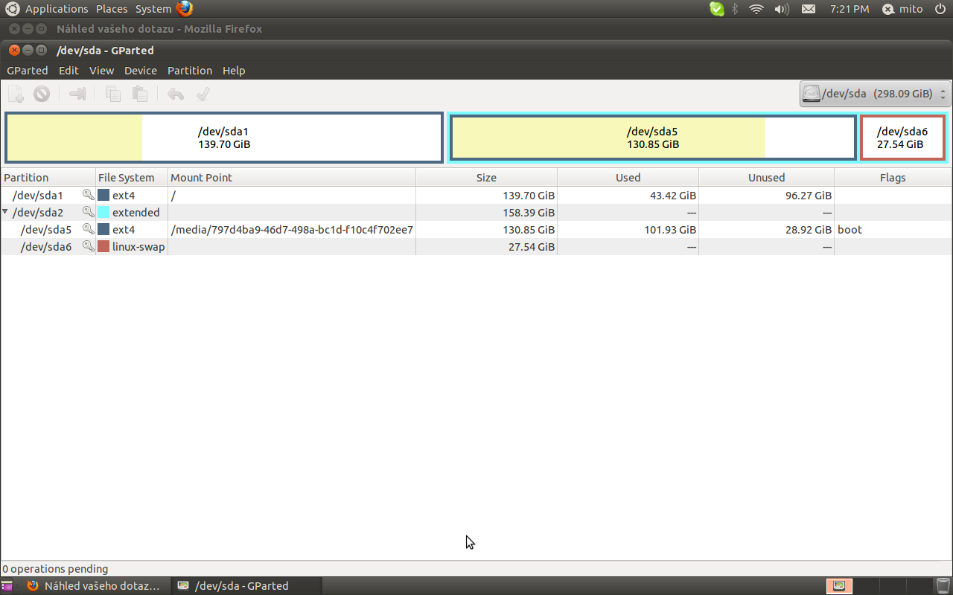Viewport: 953px width, 595px height.
Task: Open the power session menu icon
Action: (940, 9)
